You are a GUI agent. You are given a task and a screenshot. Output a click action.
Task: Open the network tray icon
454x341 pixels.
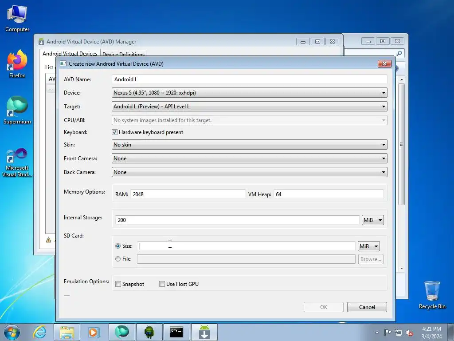pyautogui.click(x=399, y=333)
